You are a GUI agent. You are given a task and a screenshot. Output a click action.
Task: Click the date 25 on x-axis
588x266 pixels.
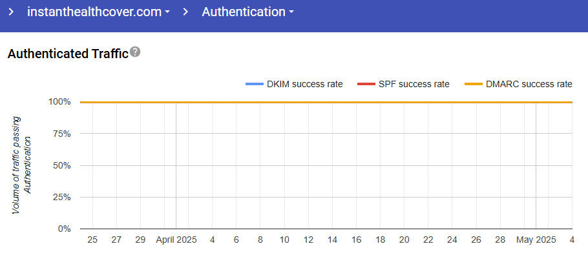92,240
